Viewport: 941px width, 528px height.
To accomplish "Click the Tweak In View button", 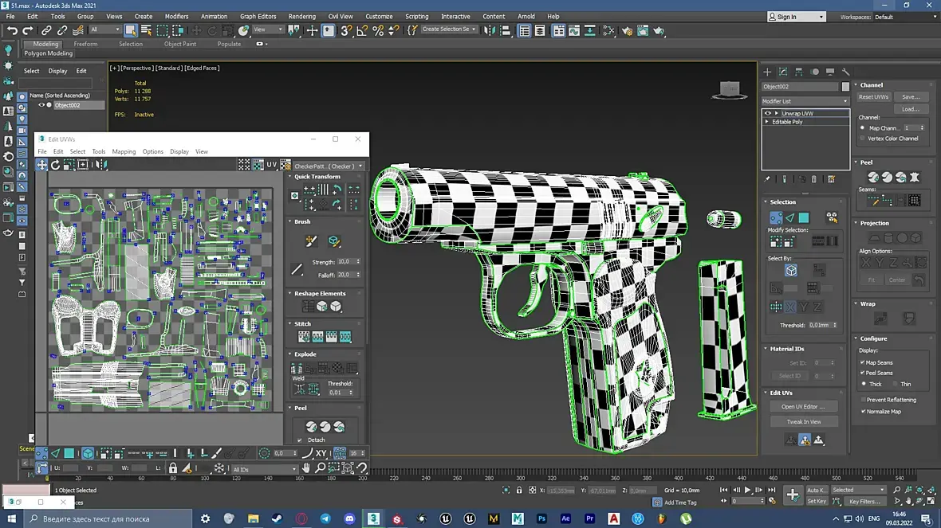I will tap(803, 421).
